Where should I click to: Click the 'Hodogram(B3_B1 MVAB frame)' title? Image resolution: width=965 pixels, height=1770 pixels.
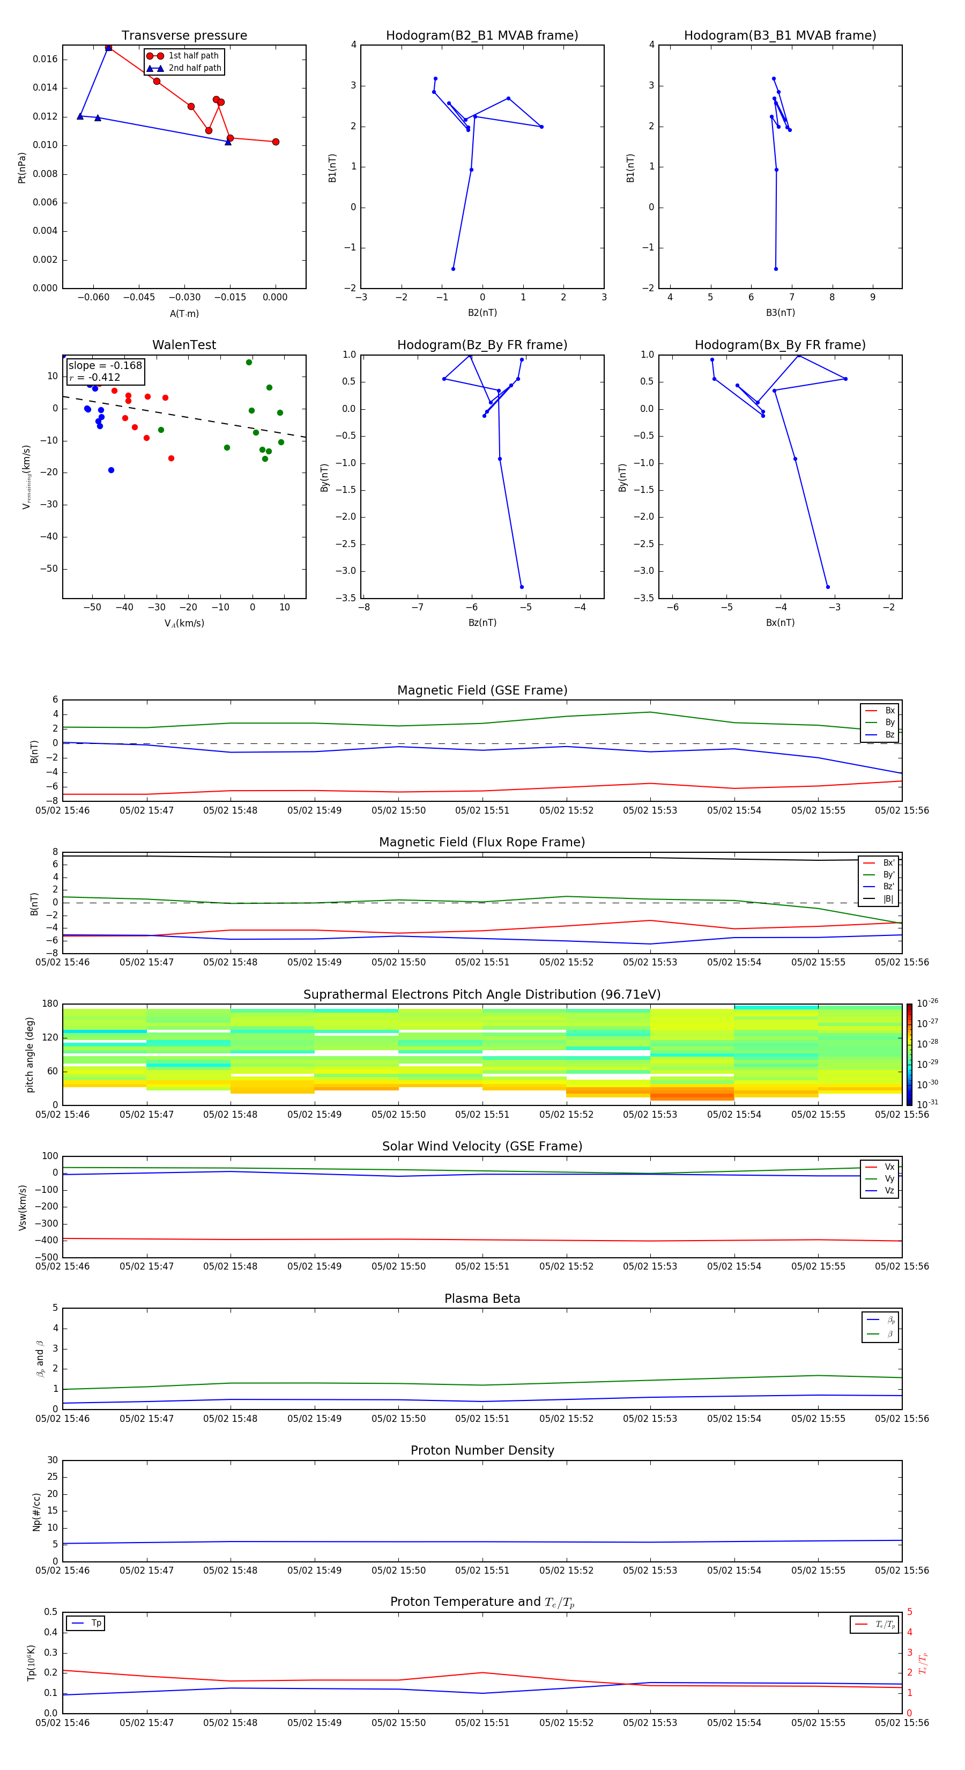pyautogui.click(x=780, y=36)
